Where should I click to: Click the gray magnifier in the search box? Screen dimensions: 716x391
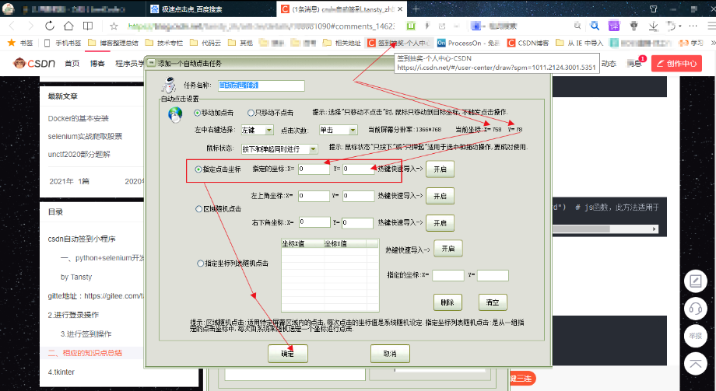point(577,26)
